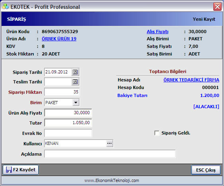
Task: Focus the Kullanıcı field containing KENAN
Action: [x=76, y=143]
